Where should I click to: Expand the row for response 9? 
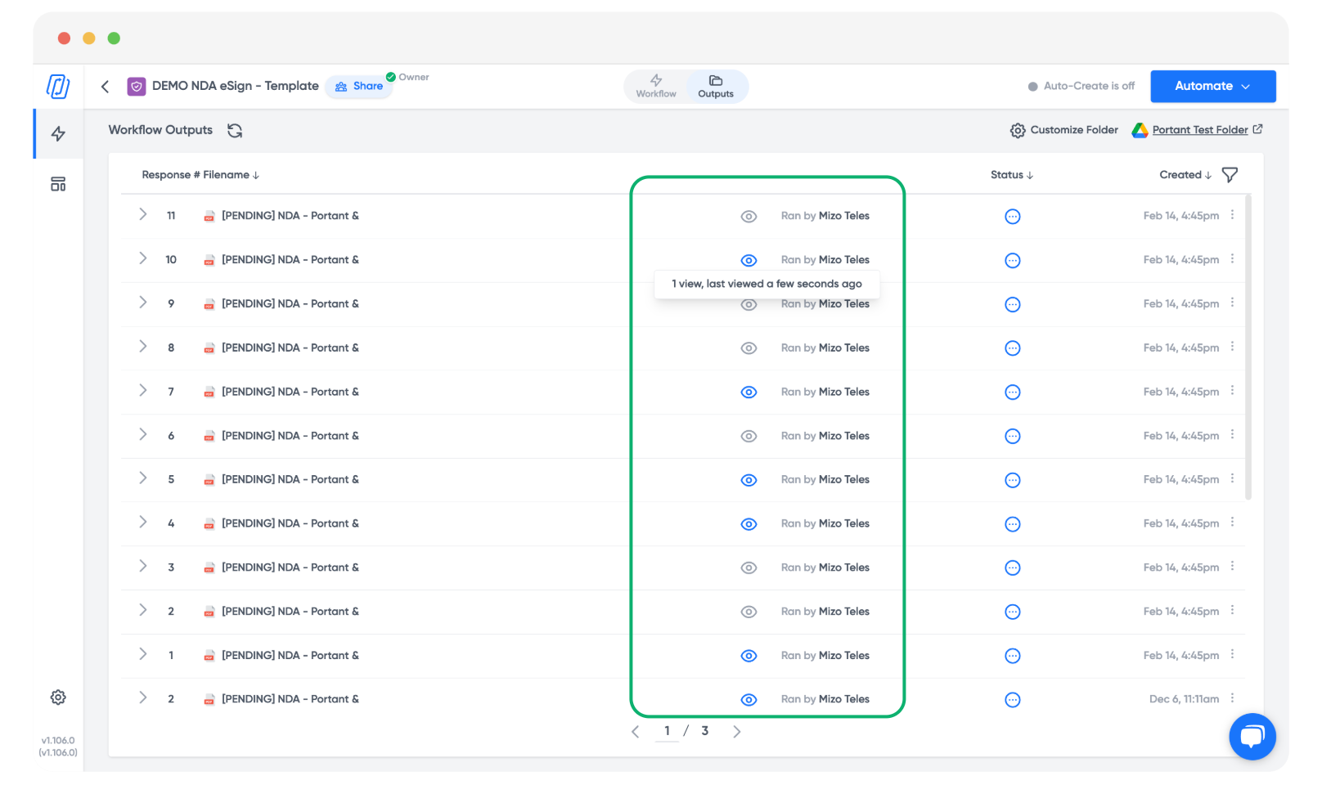point(143,303)
